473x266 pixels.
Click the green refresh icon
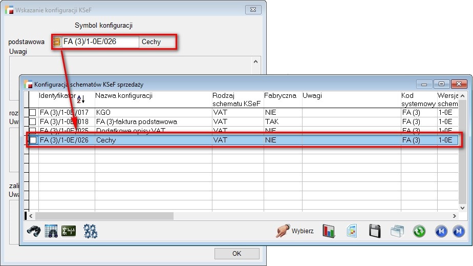pos(419,231)
